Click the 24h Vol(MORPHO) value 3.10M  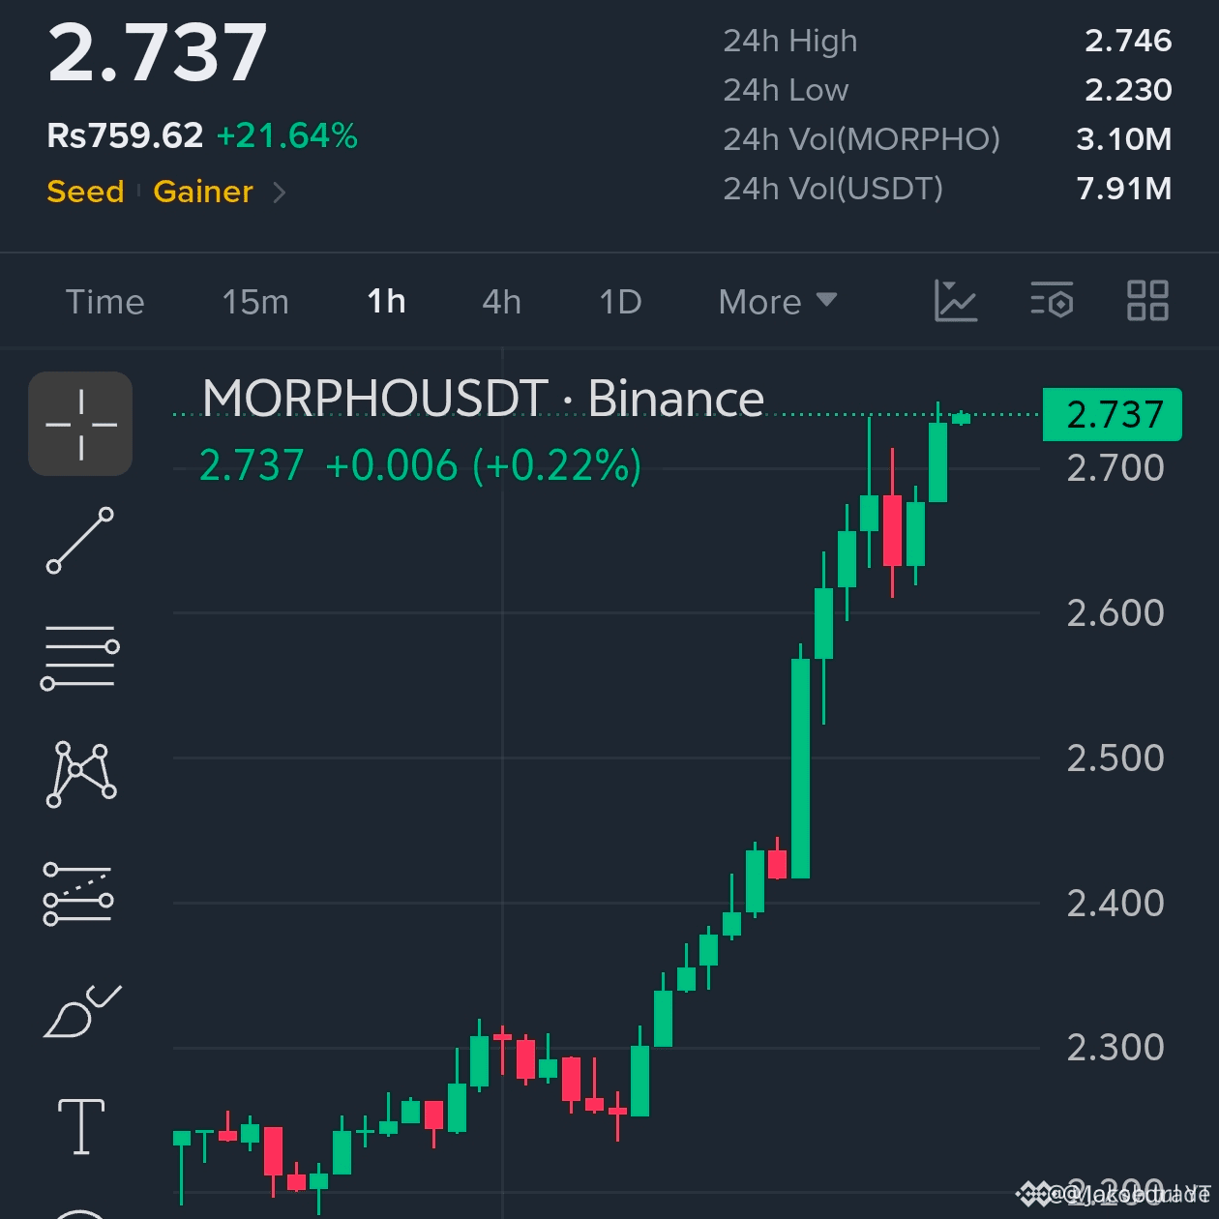coord(1124,139)
